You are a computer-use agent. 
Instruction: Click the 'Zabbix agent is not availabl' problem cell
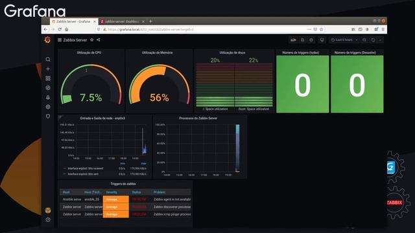click(172, 199)
